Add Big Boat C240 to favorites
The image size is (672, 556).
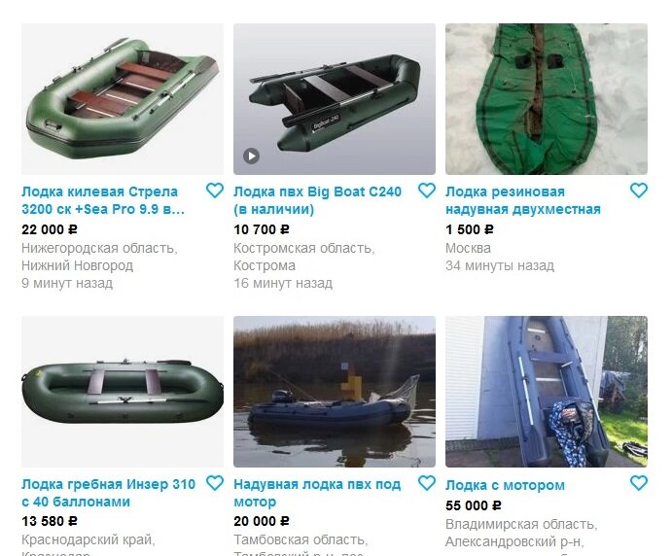click(x=426, y=191)
